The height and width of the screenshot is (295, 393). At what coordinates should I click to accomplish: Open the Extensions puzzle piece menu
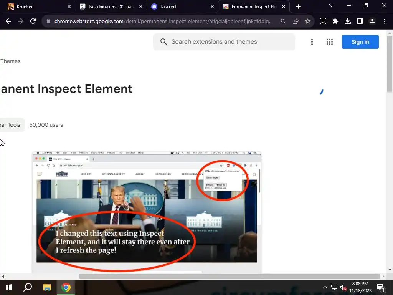click(335, 22)
